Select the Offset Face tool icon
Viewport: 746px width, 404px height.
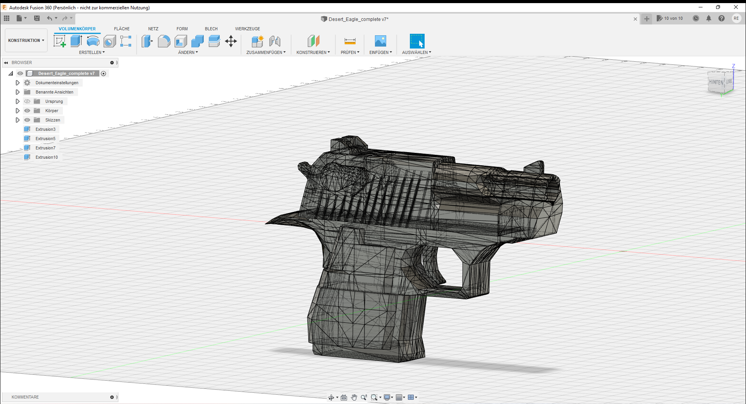pyautogui.click(x=214, y=41)
